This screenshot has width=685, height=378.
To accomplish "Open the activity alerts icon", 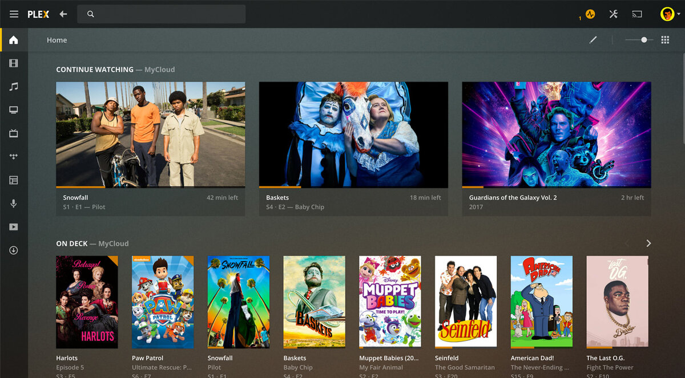I will pos(590,14).
